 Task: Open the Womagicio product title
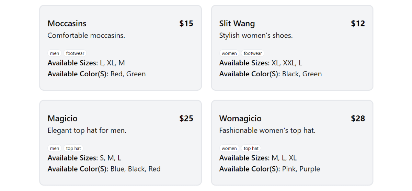click(x=240, y=118)
